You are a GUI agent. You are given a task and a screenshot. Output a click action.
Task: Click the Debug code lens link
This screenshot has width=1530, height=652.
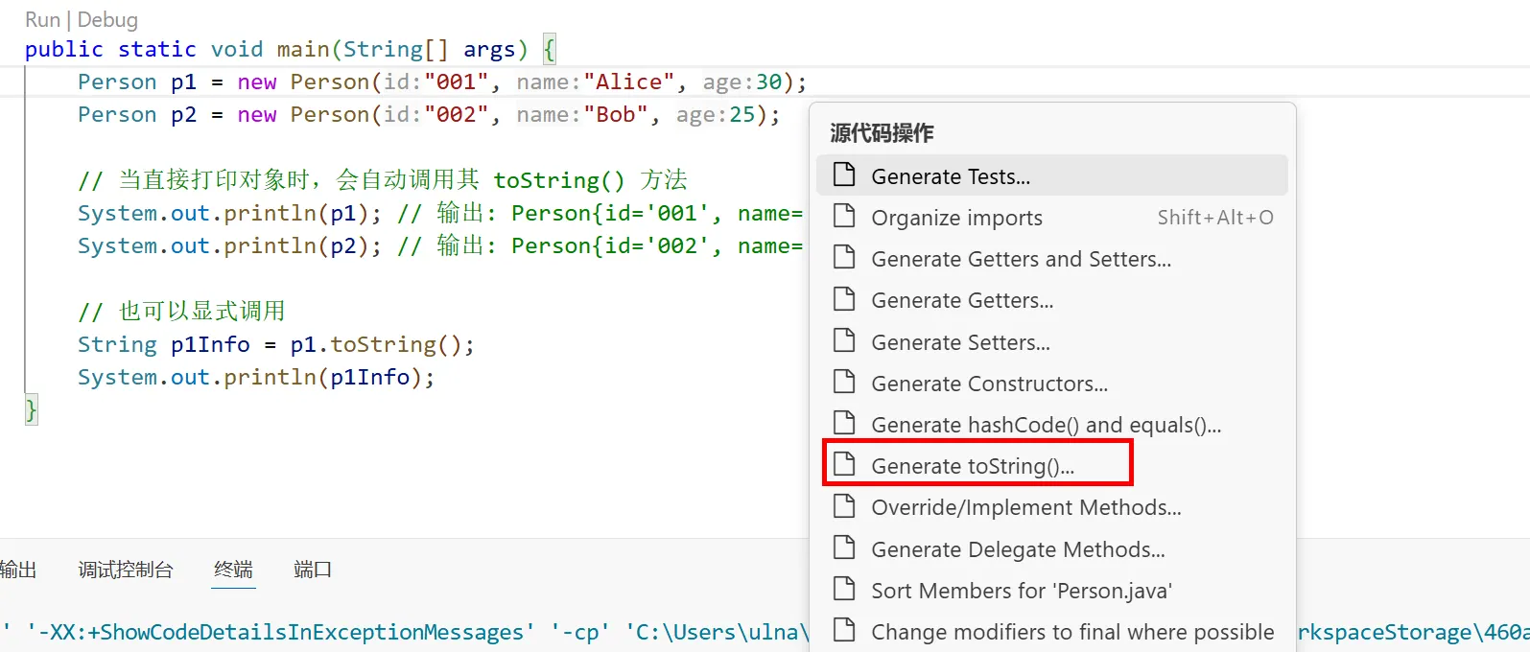[107, 20]
